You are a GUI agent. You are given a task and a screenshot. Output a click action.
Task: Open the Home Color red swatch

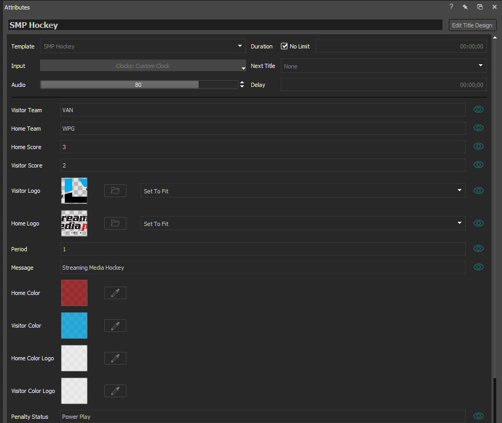point(74,293)
